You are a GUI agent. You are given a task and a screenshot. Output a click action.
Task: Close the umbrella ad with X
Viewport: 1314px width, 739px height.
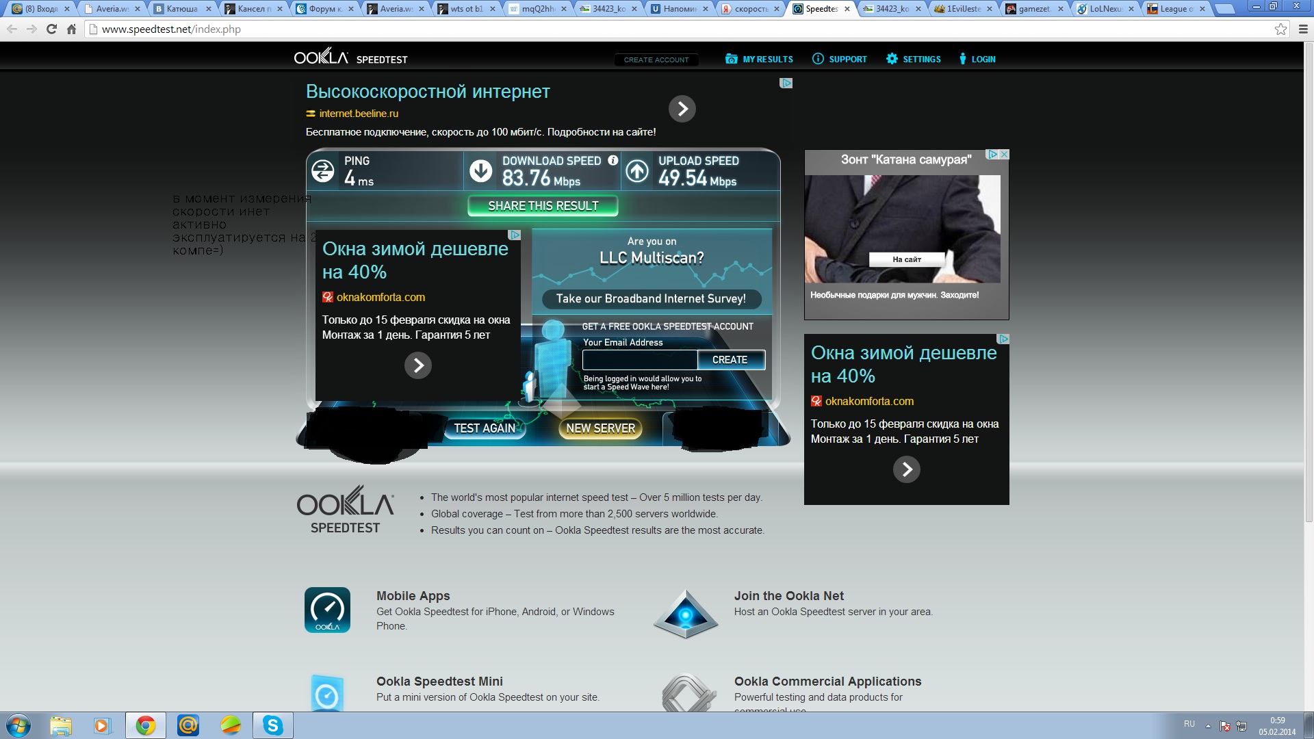pos(1004,155)
